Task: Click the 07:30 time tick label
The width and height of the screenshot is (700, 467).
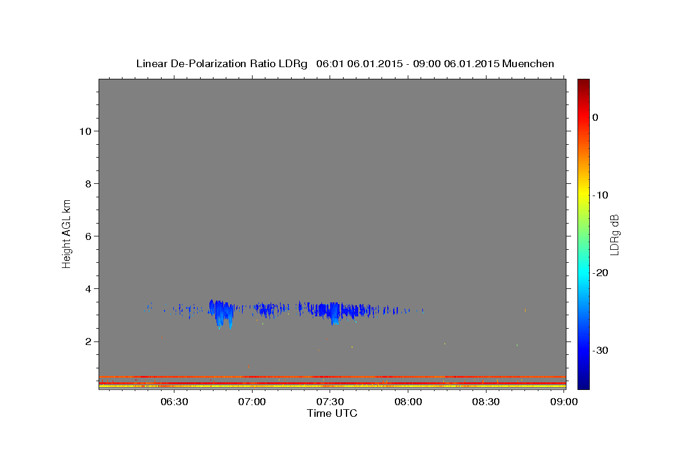Action: 330,402
